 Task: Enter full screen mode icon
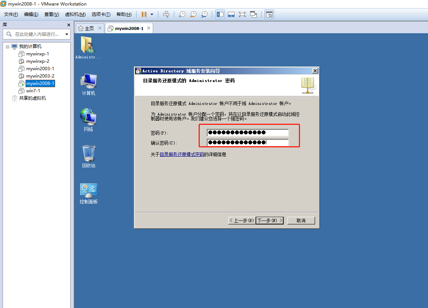pos(242,14)
